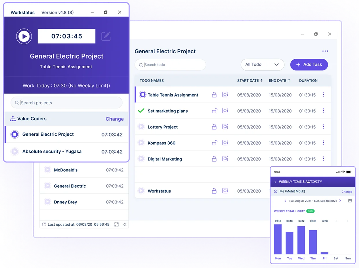Start the main timer play button
Viewport: 359px width, 268px height.
coord(24,36)
